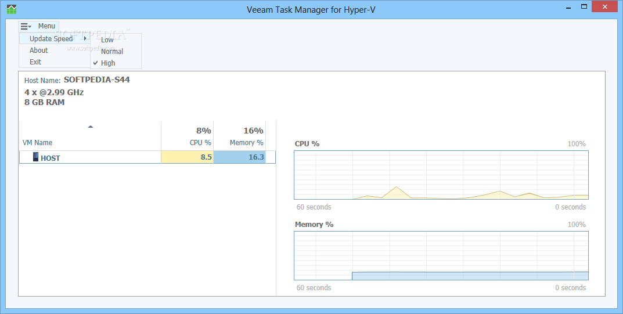Sort by VM Name column header
The width and height of the screenshot is (623, 314).
pos(37,143)
